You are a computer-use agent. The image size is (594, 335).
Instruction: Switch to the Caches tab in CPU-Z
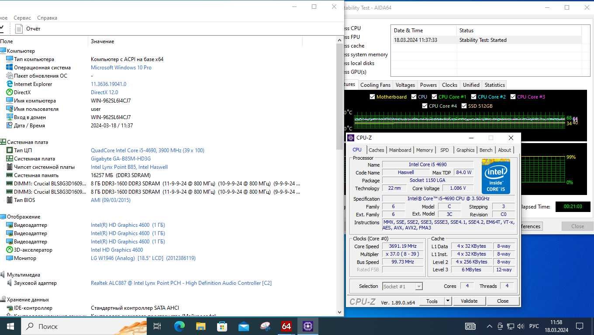[x=376, y=150]
